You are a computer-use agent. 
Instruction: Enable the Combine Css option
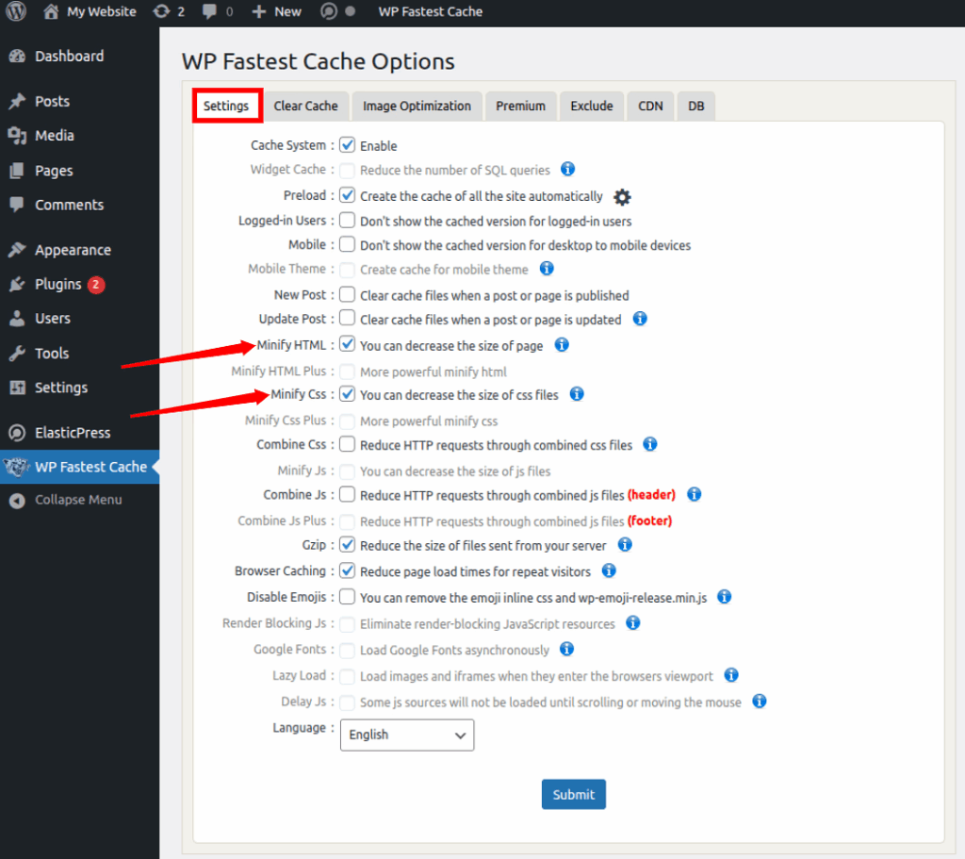[347, 444]
